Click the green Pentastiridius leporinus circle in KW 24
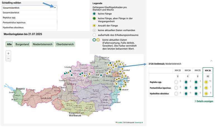 (x=186, y=88)
